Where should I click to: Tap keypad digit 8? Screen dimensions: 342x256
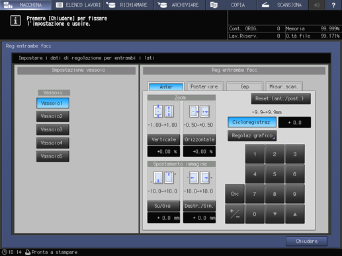tap(275, 194)
